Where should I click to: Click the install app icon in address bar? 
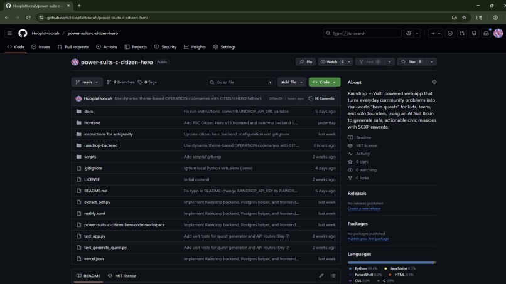[x=455, y=18]
